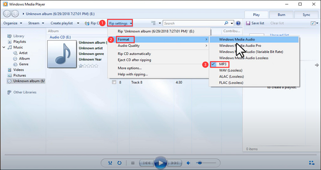Click the Library icon in sidebar
This screenshot has width=321, height=170.
point(10,36)
